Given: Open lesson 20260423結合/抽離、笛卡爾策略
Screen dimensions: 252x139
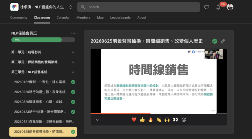Looking at the screenshot, I should (40, 112).
